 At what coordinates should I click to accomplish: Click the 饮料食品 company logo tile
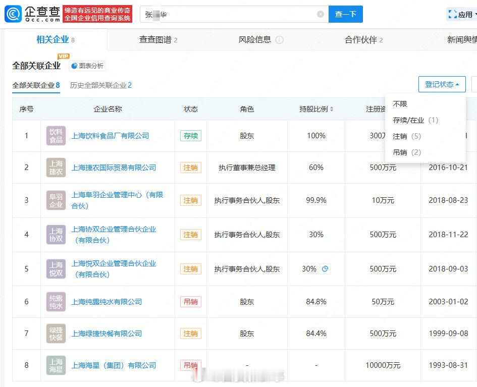tap(56, 136)
